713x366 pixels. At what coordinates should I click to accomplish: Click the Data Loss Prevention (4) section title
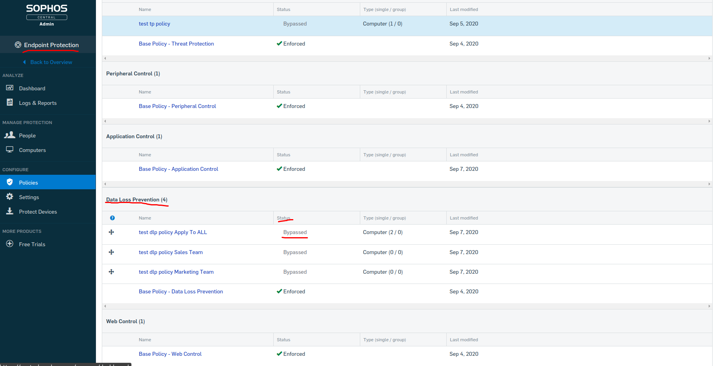point(137,199)
